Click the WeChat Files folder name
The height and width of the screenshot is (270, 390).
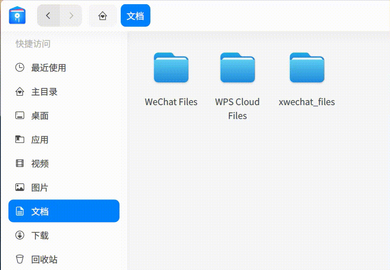click(171, 102)
